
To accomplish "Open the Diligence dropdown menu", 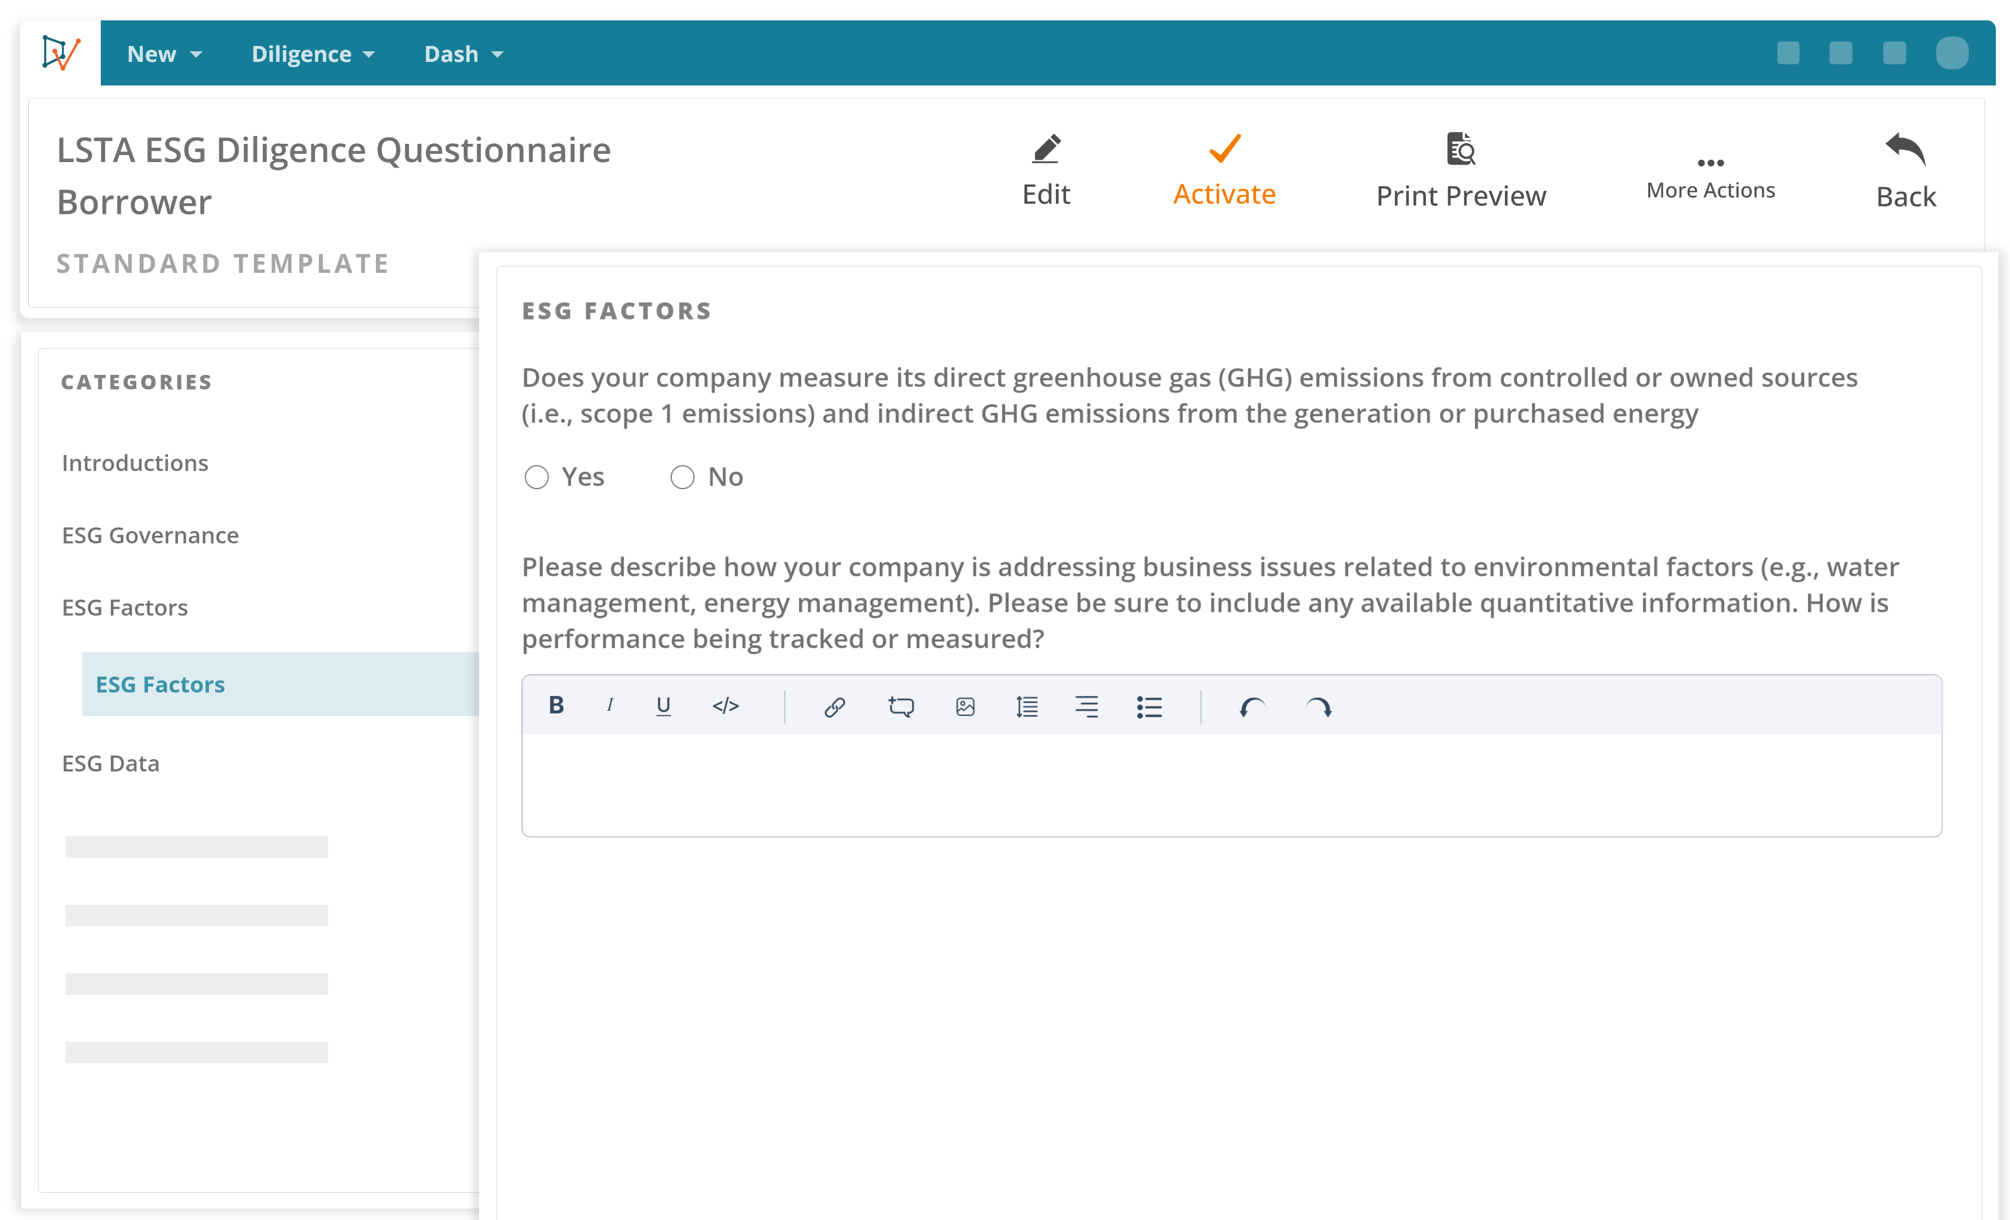I will [312, 54].
